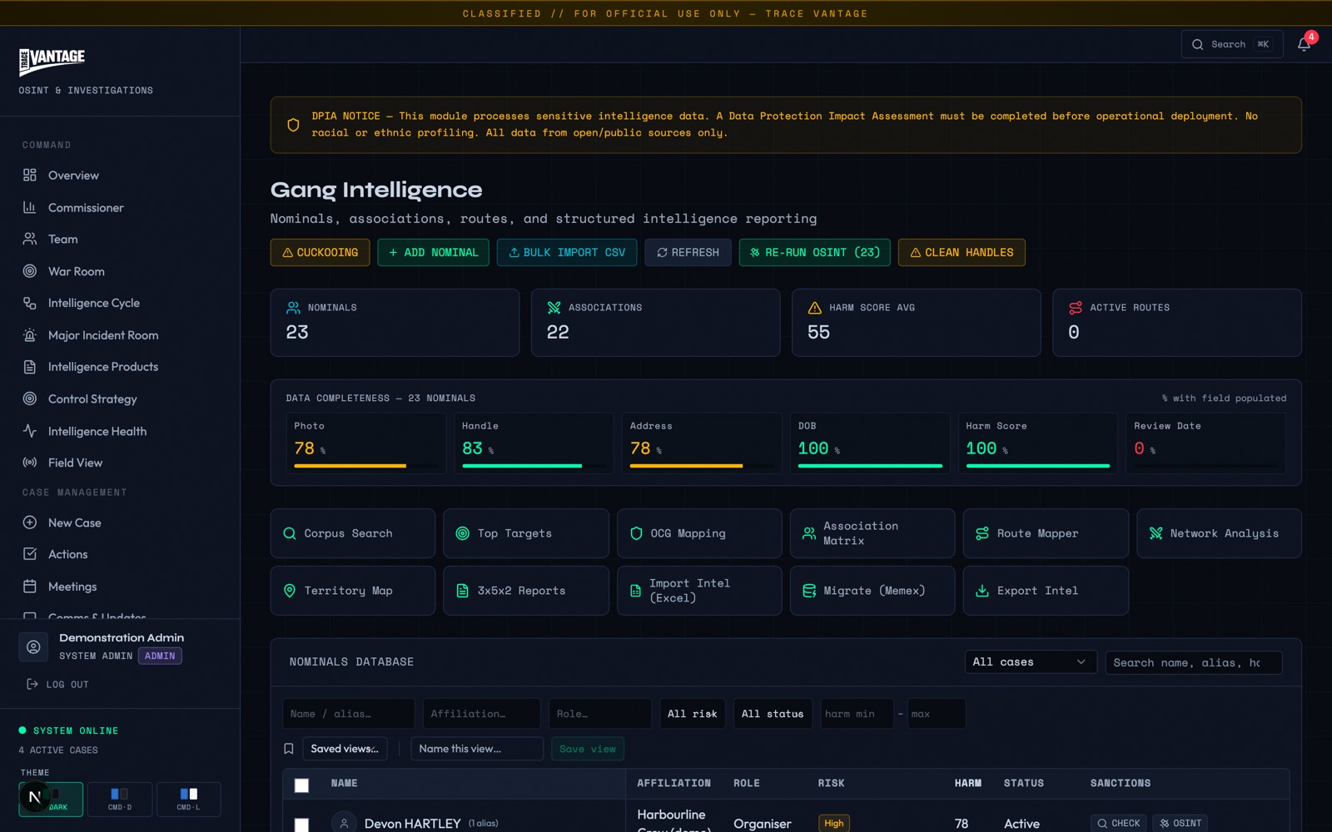Image resolution: width=1332 pixels, height=832 pixels.
Task: Focus the Name this view field
Action: point(477,749)
